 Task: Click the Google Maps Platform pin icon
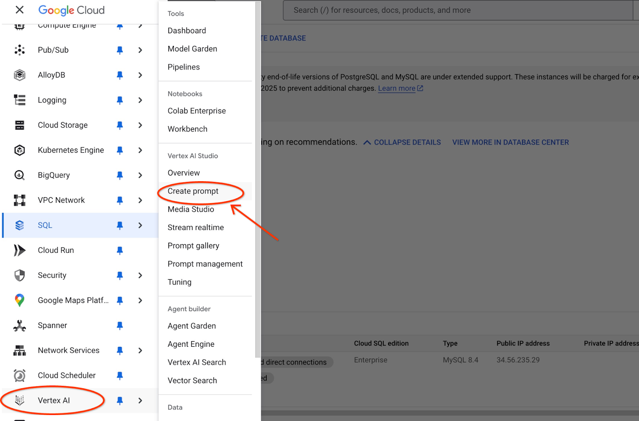coord(20,300)
